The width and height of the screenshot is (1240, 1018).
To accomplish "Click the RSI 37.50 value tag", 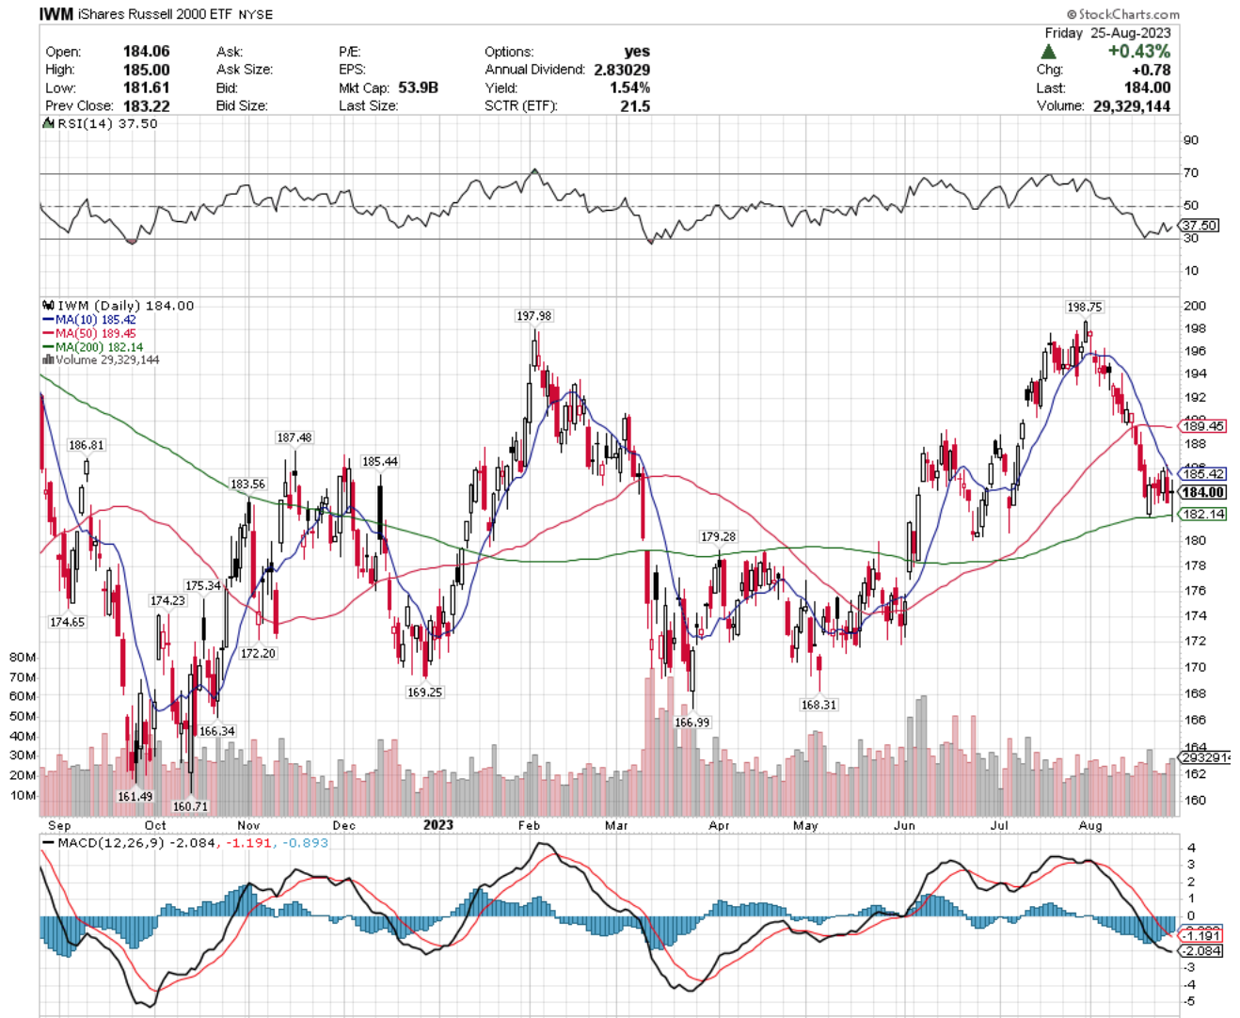I will [1200, 226].
